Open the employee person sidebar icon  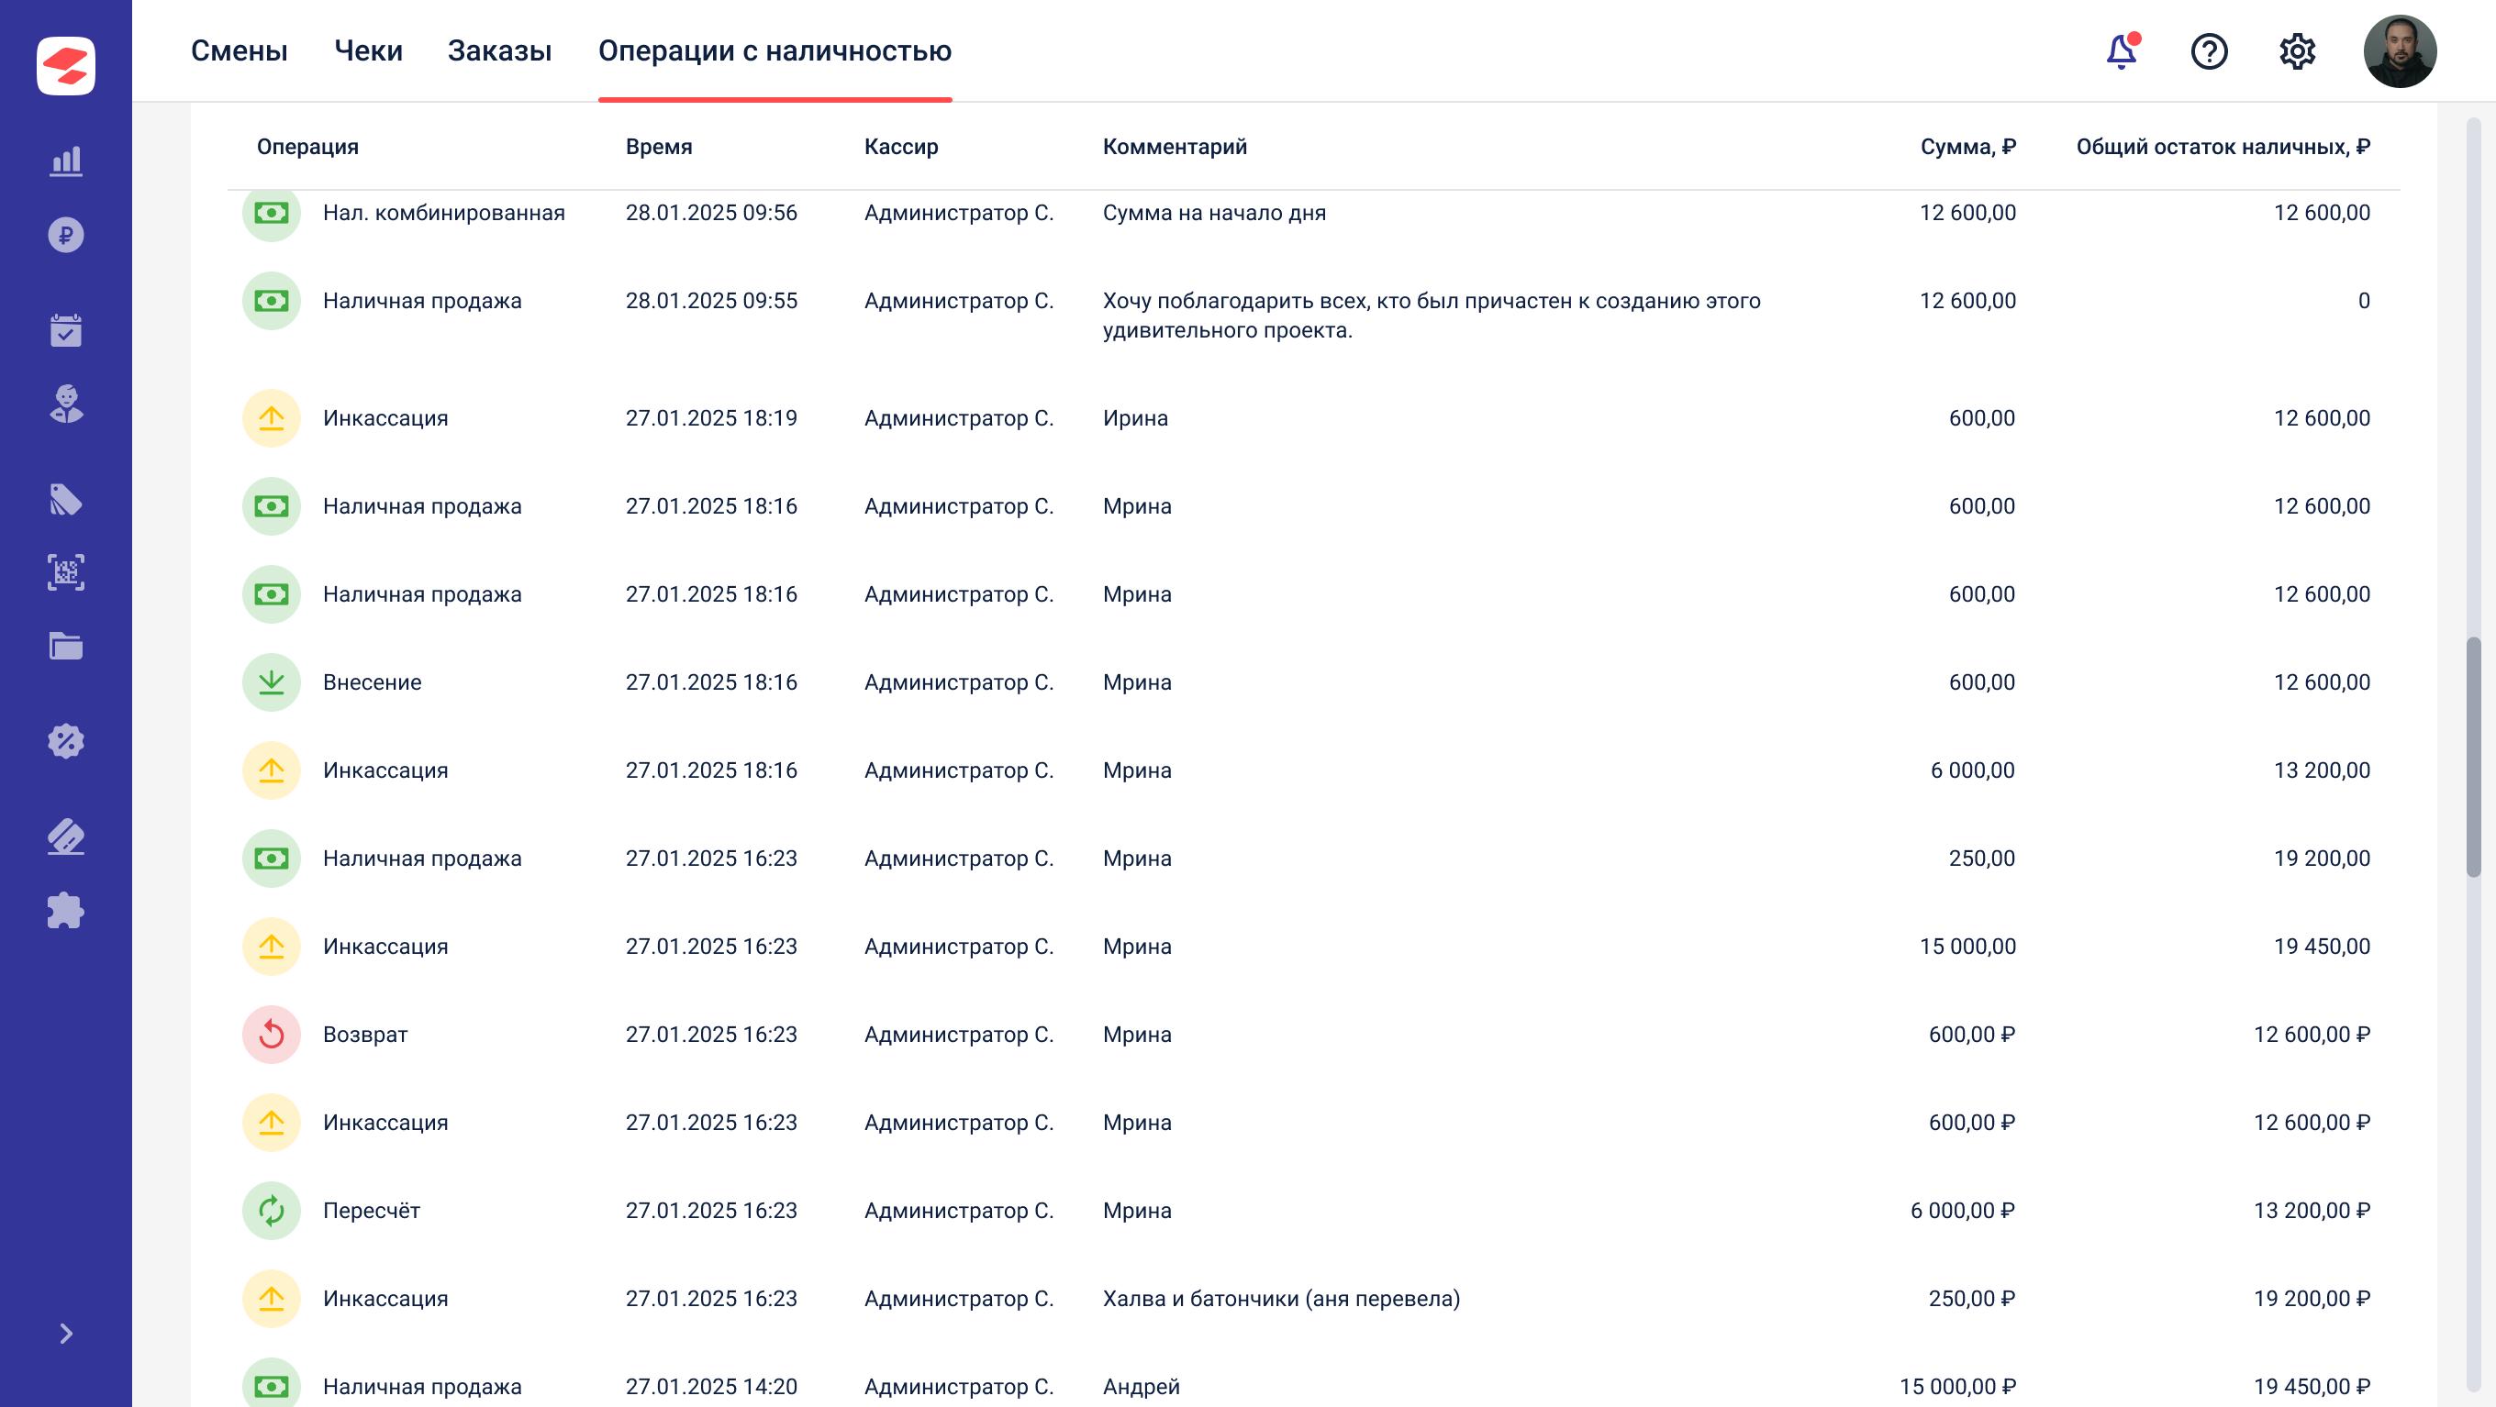(x=66, y=404)
